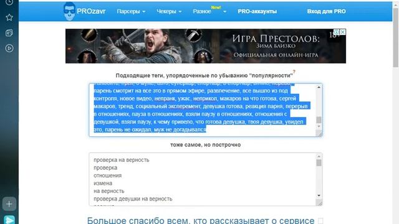Viewport: 399px width, 224px height.
Task: Click scrollbar thumb in tags textarea
Action: (x=319, y=119)
